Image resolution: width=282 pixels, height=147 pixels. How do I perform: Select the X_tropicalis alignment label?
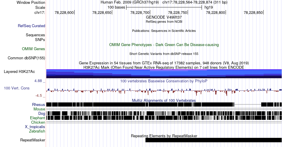pyautogui.click(x=35, y=127)
